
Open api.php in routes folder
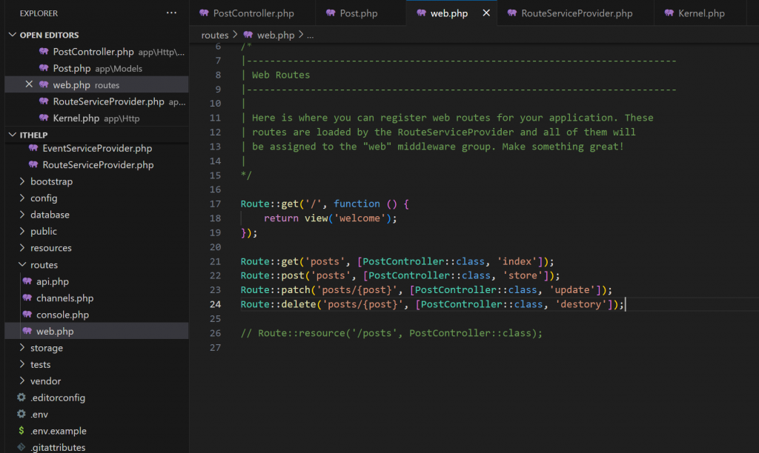click(97, 281)
